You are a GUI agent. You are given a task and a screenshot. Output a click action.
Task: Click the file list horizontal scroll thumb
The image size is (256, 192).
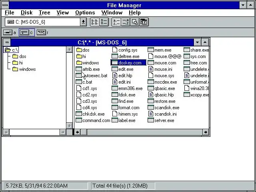(84, 132)
